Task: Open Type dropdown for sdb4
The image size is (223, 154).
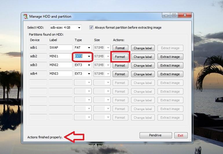Action: pos(89,74)
